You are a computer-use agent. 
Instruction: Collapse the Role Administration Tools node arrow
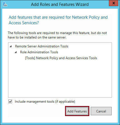[x=16, y=52]
